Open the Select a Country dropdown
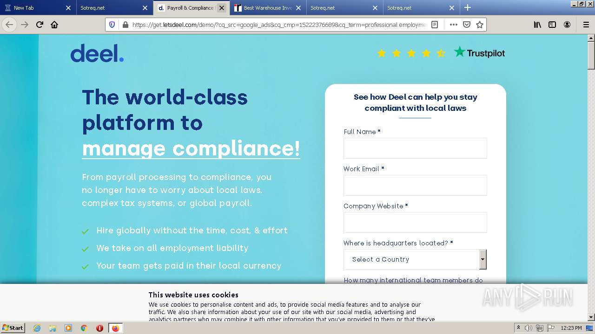595x334 pixels. click(415, 259)
